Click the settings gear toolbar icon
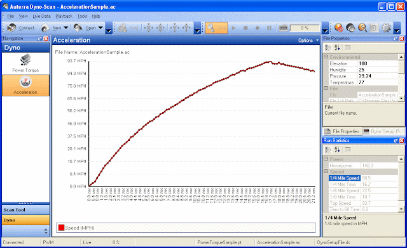 [386, 28]
